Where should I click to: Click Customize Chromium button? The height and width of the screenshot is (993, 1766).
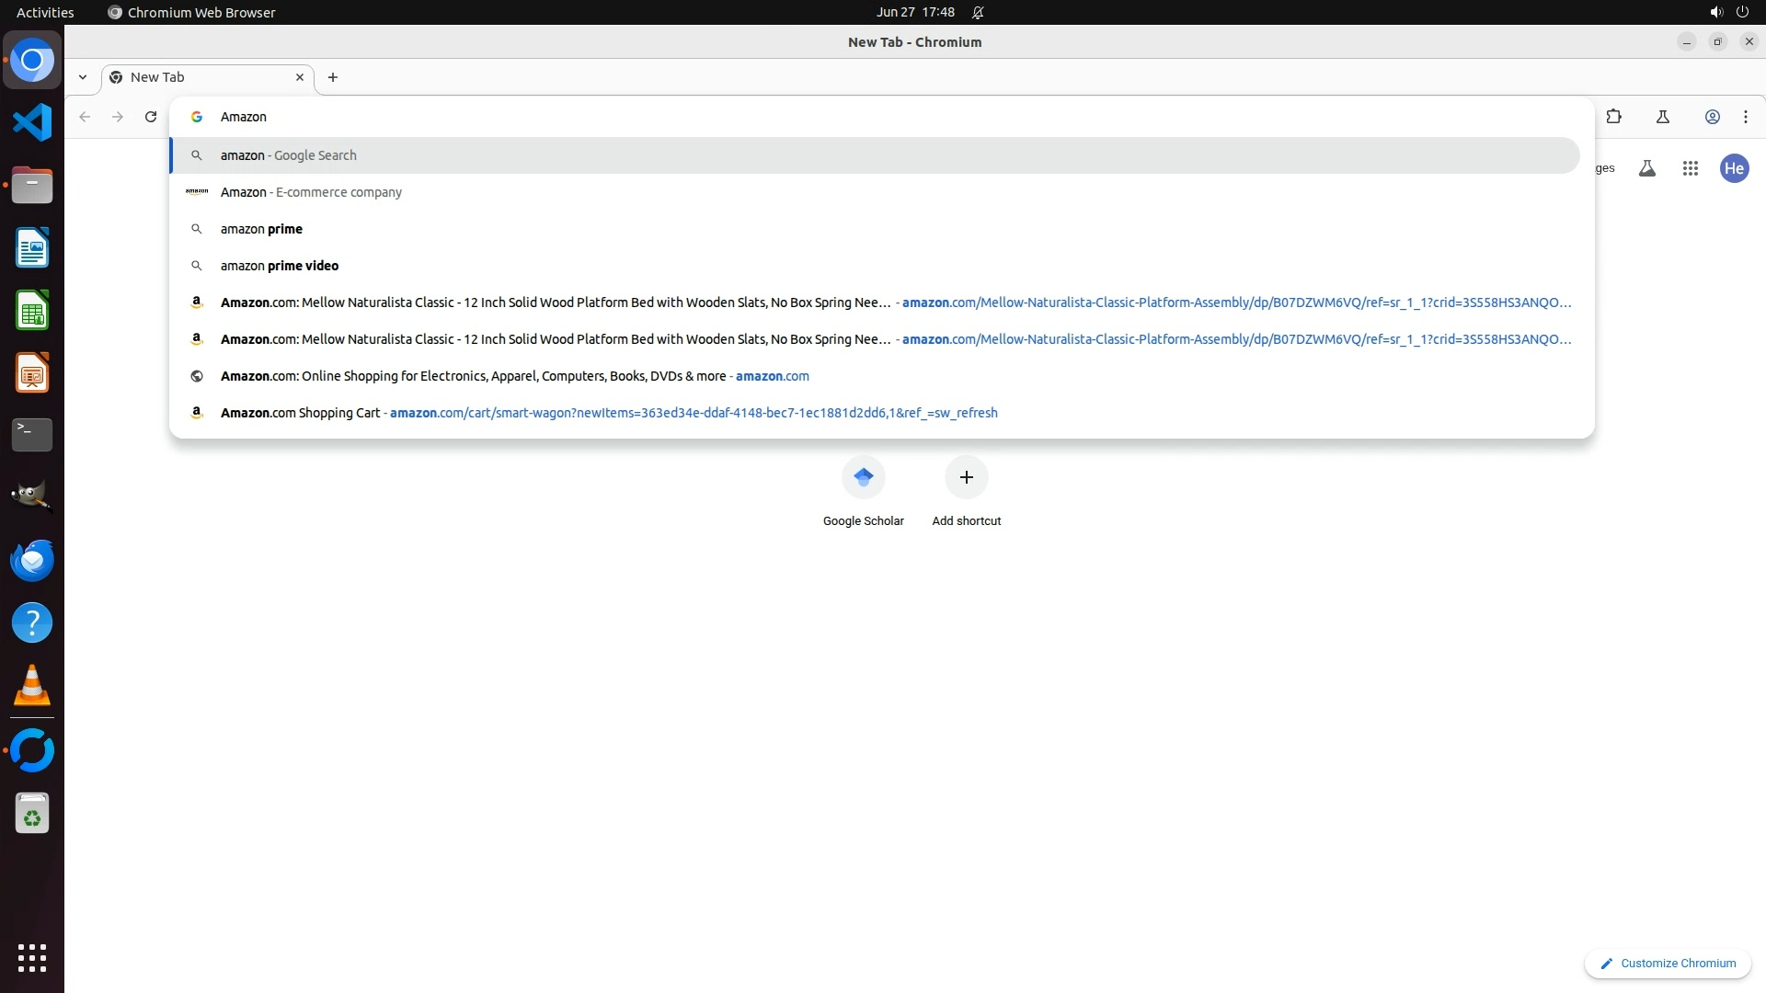(1667, 963)
